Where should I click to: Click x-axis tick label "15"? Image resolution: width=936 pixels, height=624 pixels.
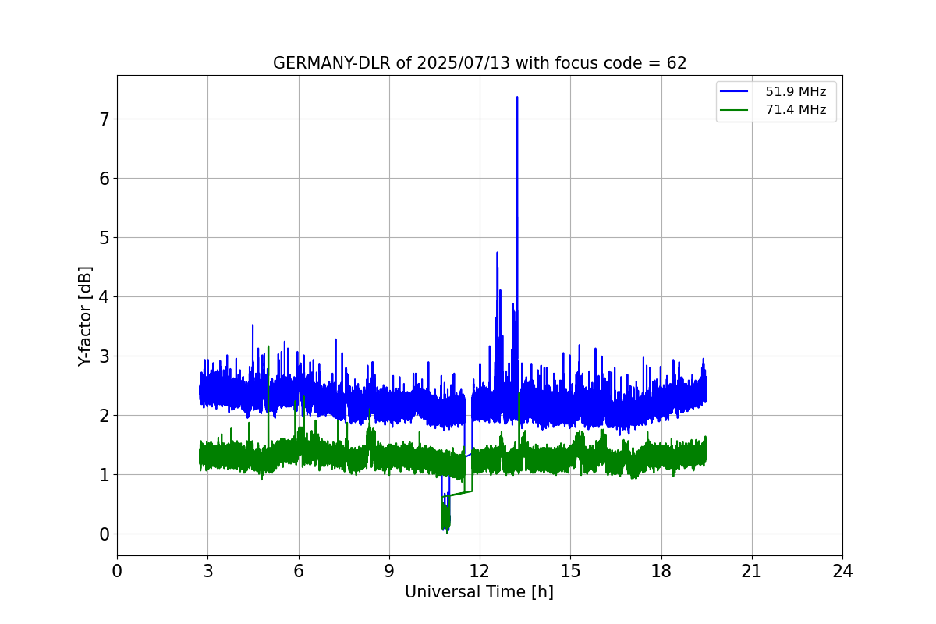pyautogui.click(x=570, y=571)
